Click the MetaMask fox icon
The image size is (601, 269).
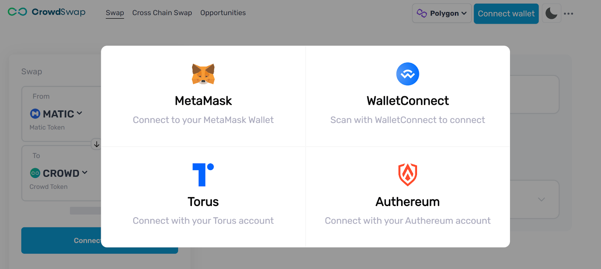(x=203, y=74)
